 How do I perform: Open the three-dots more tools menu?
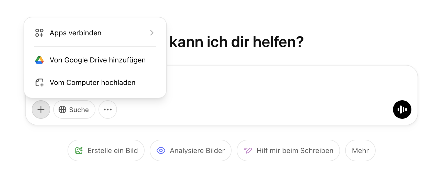coord(108,110)
